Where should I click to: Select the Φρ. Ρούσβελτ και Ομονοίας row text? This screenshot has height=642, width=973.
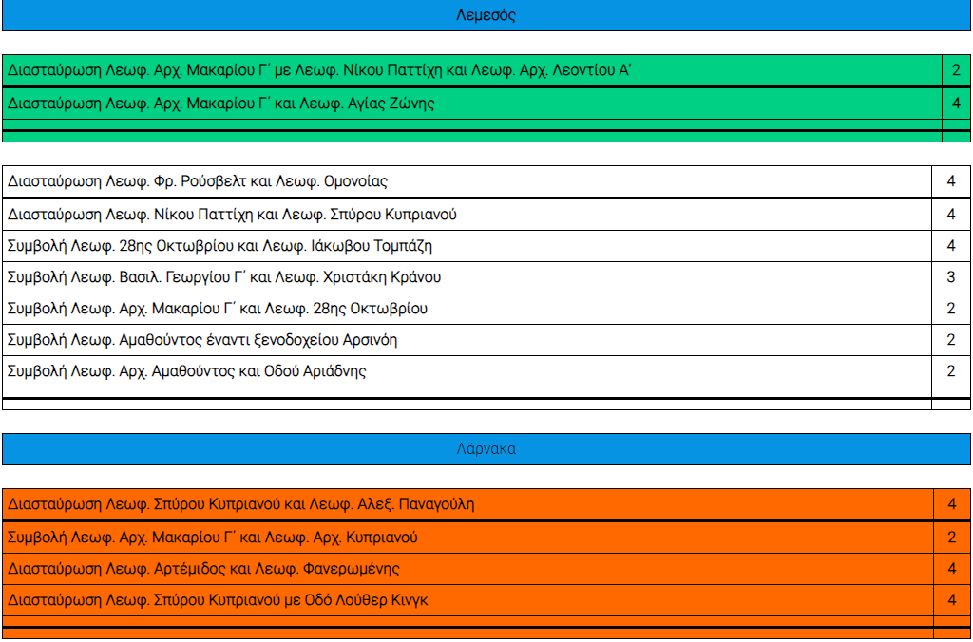(198, 181)
